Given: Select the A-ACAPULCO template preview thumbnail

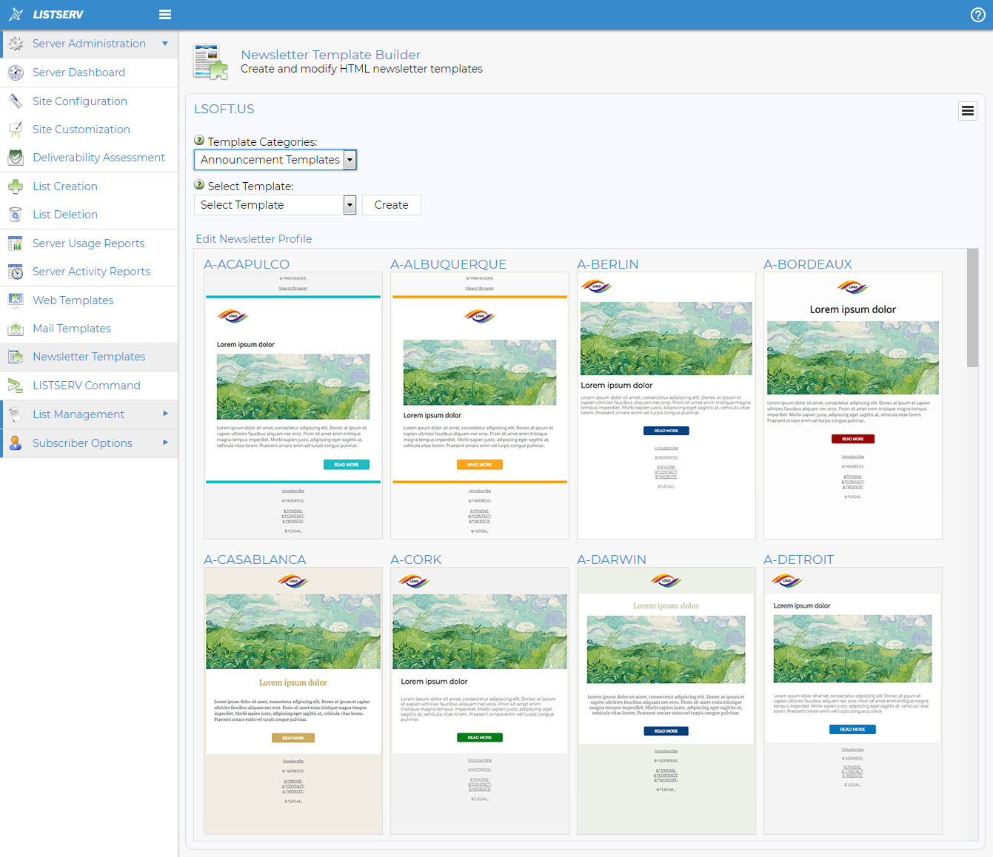Looking at the screenshot, I should [293, 406].
